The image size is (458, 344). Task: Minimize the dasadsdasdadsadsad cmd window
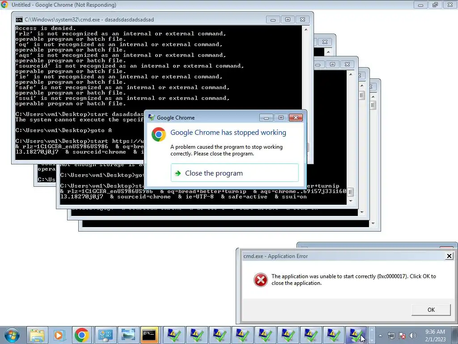[273, 20]
